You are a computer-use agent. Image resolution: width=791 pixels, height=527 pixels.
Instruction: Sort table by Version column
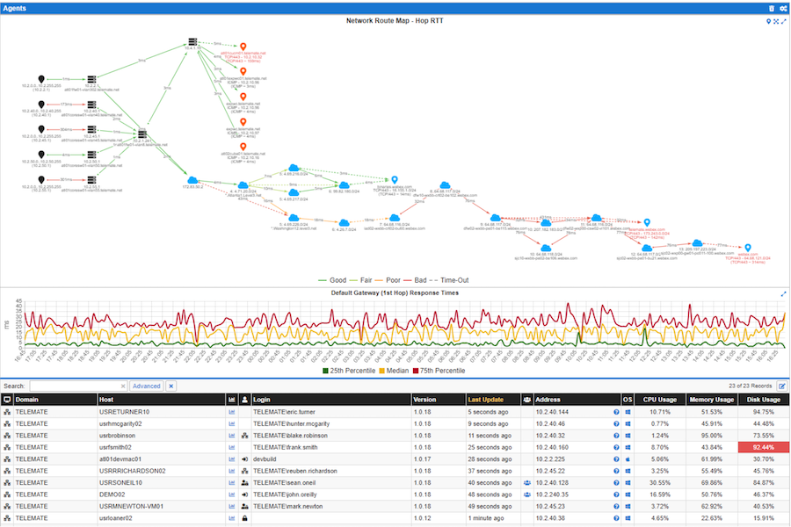[x=439, y=400]
